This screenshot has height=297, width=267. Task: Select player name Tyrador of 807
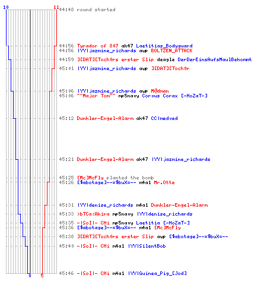pos(97,46)
